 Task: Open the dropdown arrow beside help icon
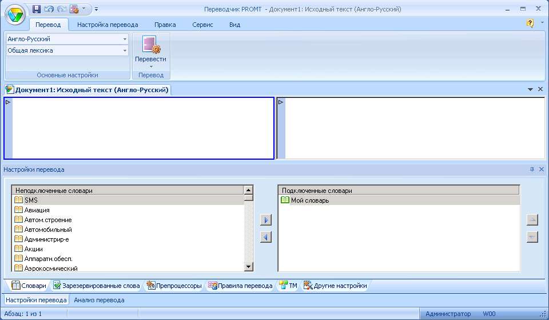click(x=542, y=22)
